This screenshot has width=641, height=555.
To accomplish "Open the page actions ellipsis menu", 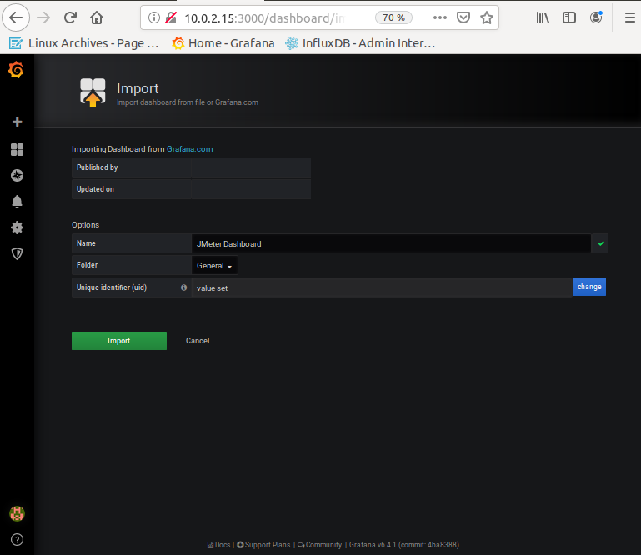I will [x=440, y=17].
